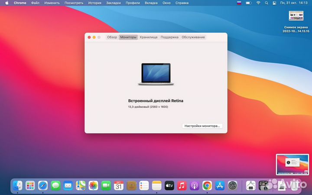312x195 pixels.
Task: Click the Wi-Fi status icon
Action: point(258,3)
